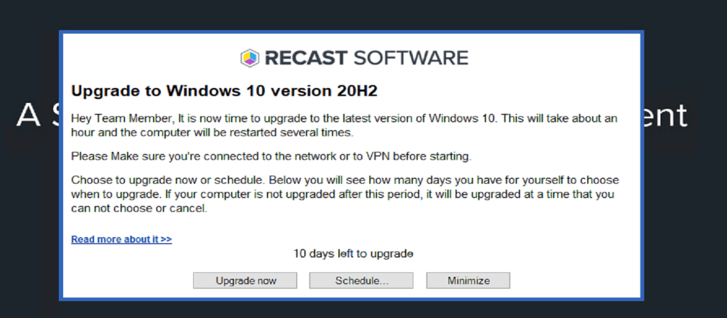Click the "10 days left to upgrade" countdown
Image resolution: width=727 pixels, height=318 pixels.
[x=353, y=254]
